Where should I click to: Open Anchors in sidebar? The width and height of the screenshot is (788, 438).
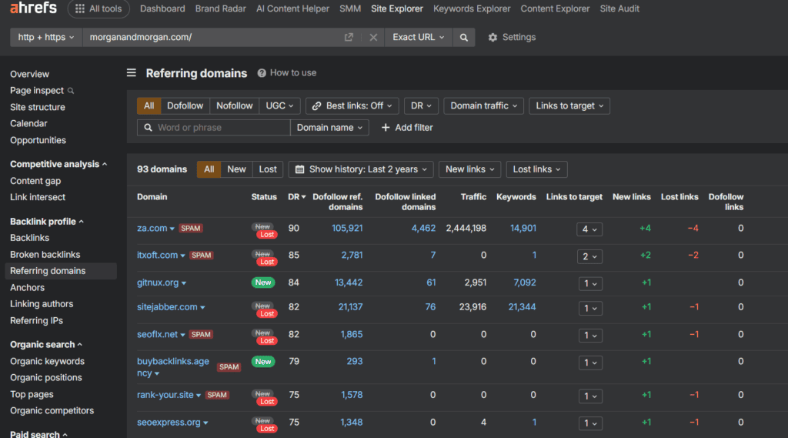[27, 288]
